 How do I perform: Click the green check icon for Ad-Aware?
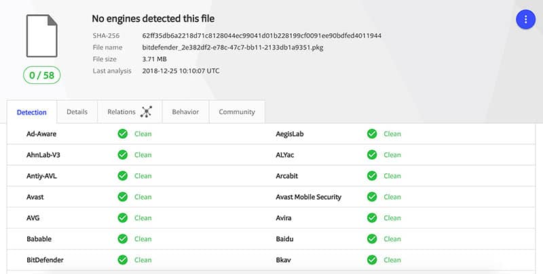[123, 134]
